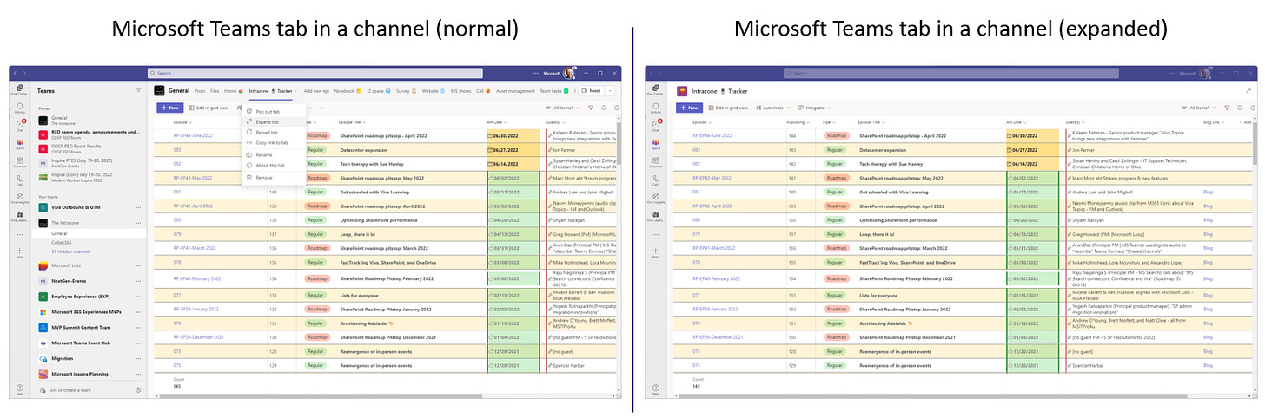Click the Add column button in expanded window
Viewport: 1265px width, 418px height.
coord(1245,122)
